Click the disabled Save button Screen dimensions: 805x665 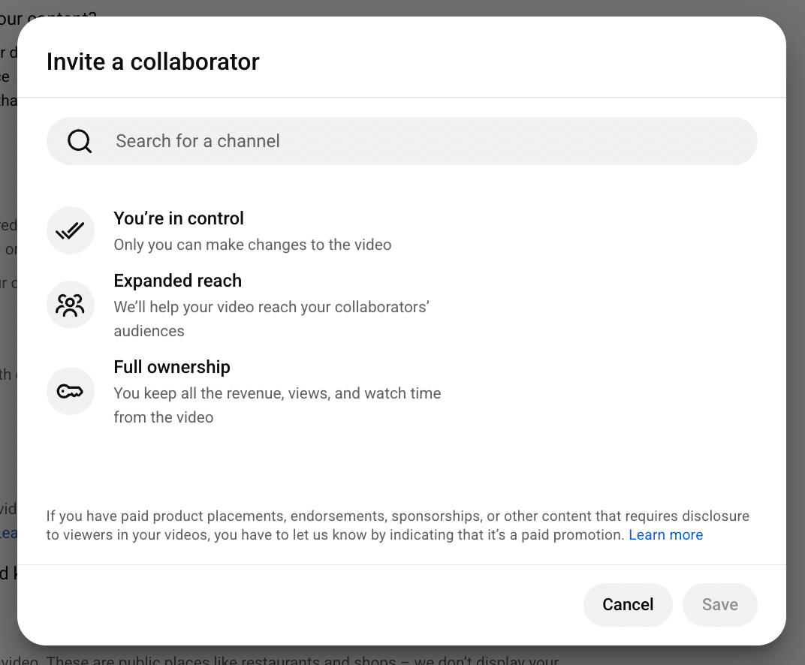coord(719,604)
